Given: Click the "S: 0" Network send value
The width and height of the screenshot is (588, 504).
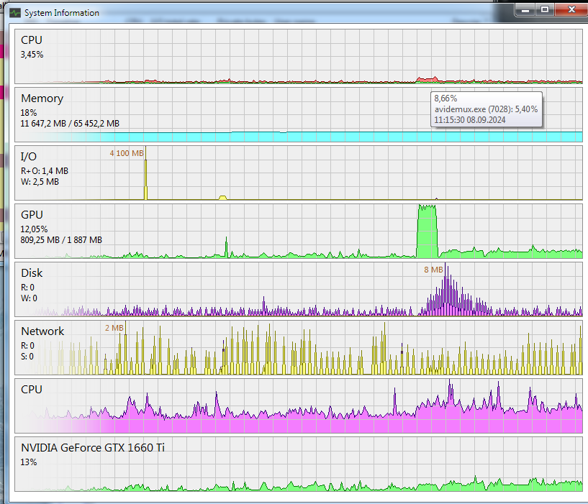Looking at the screenshot, I should pos(27,357).
